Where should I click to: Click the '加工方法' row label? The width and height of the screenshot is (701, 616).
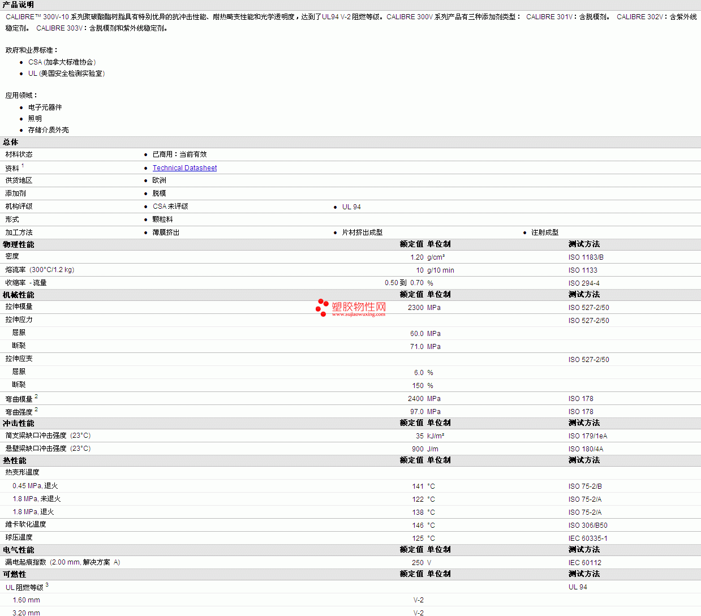click(19, 232)
